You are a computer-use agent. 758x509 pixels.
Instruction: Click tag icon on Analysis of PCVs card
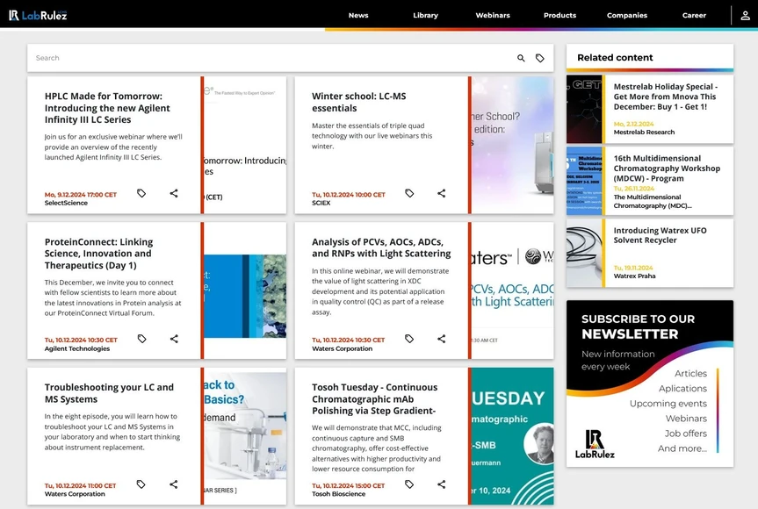pos(409,339)
